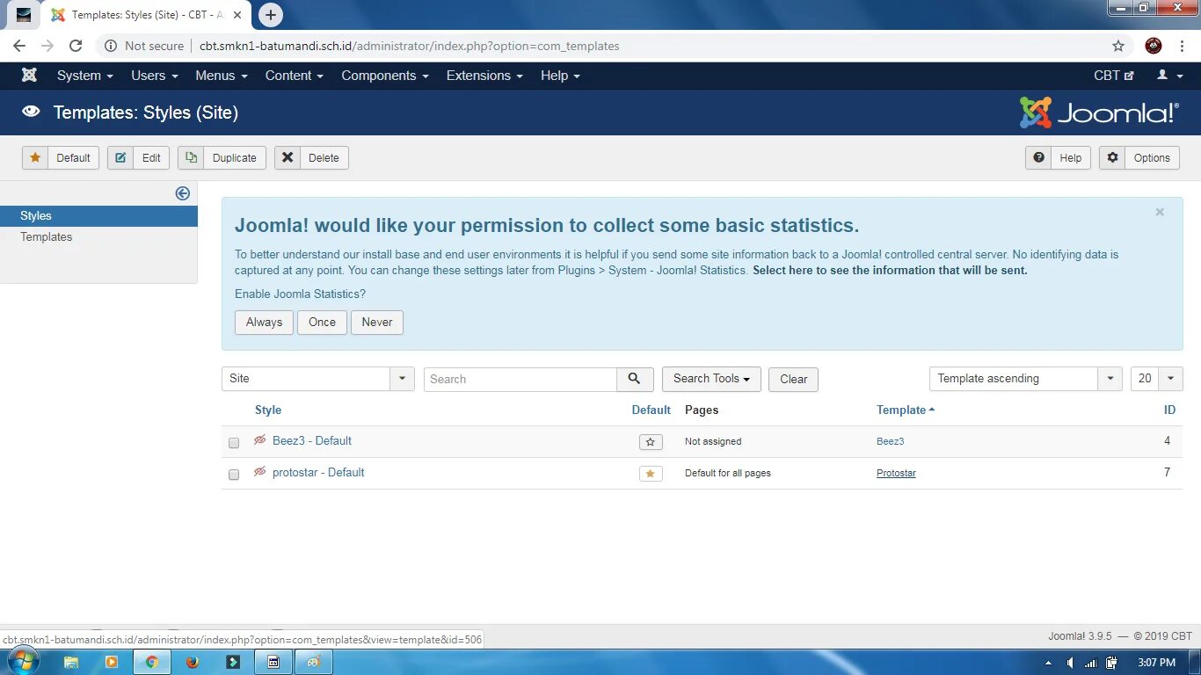Select Styles in the sidebar
This screenshot has width=1201, height=675.
pyautogui.click(x=98, y=216)
